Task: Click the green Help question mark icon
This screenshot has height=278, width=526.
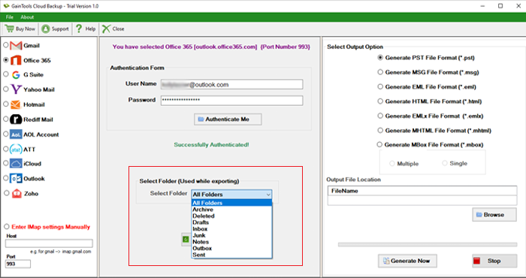Action: (79, 29)
